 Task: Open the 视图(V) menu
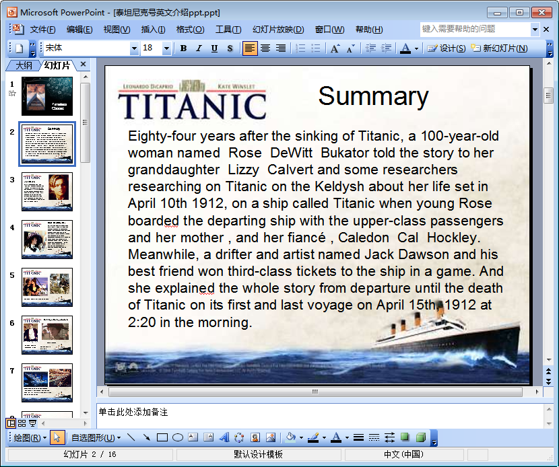point(117,30)
